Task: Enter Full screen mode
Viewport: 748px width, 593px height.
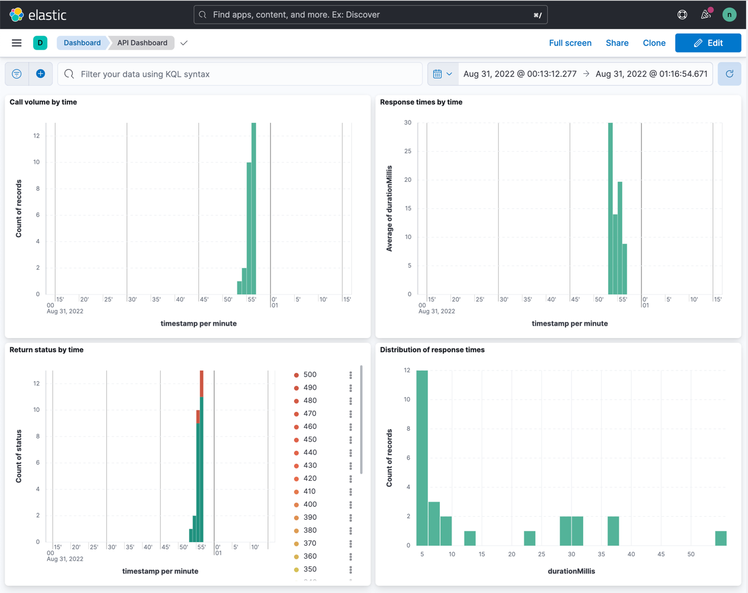Action: coord(570,43)
